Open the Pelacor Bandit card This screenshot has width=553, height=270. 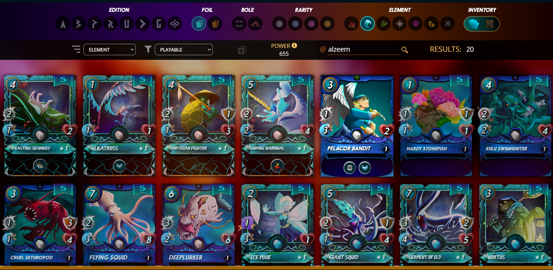(357, 126)
